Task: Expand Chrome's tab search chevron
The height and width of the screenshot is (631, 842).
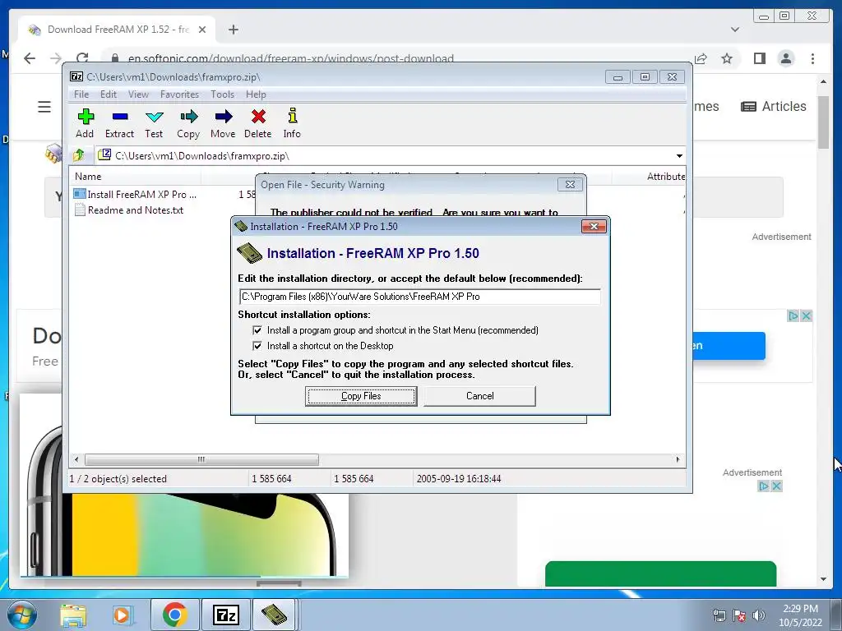Action: 735,30
